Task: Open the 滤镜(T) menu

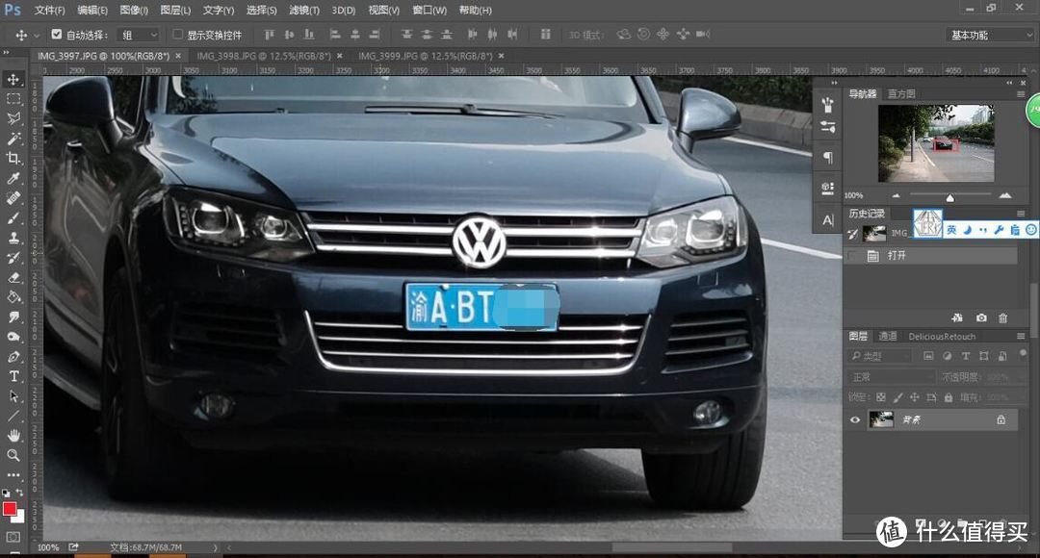Action: point(304,10)
